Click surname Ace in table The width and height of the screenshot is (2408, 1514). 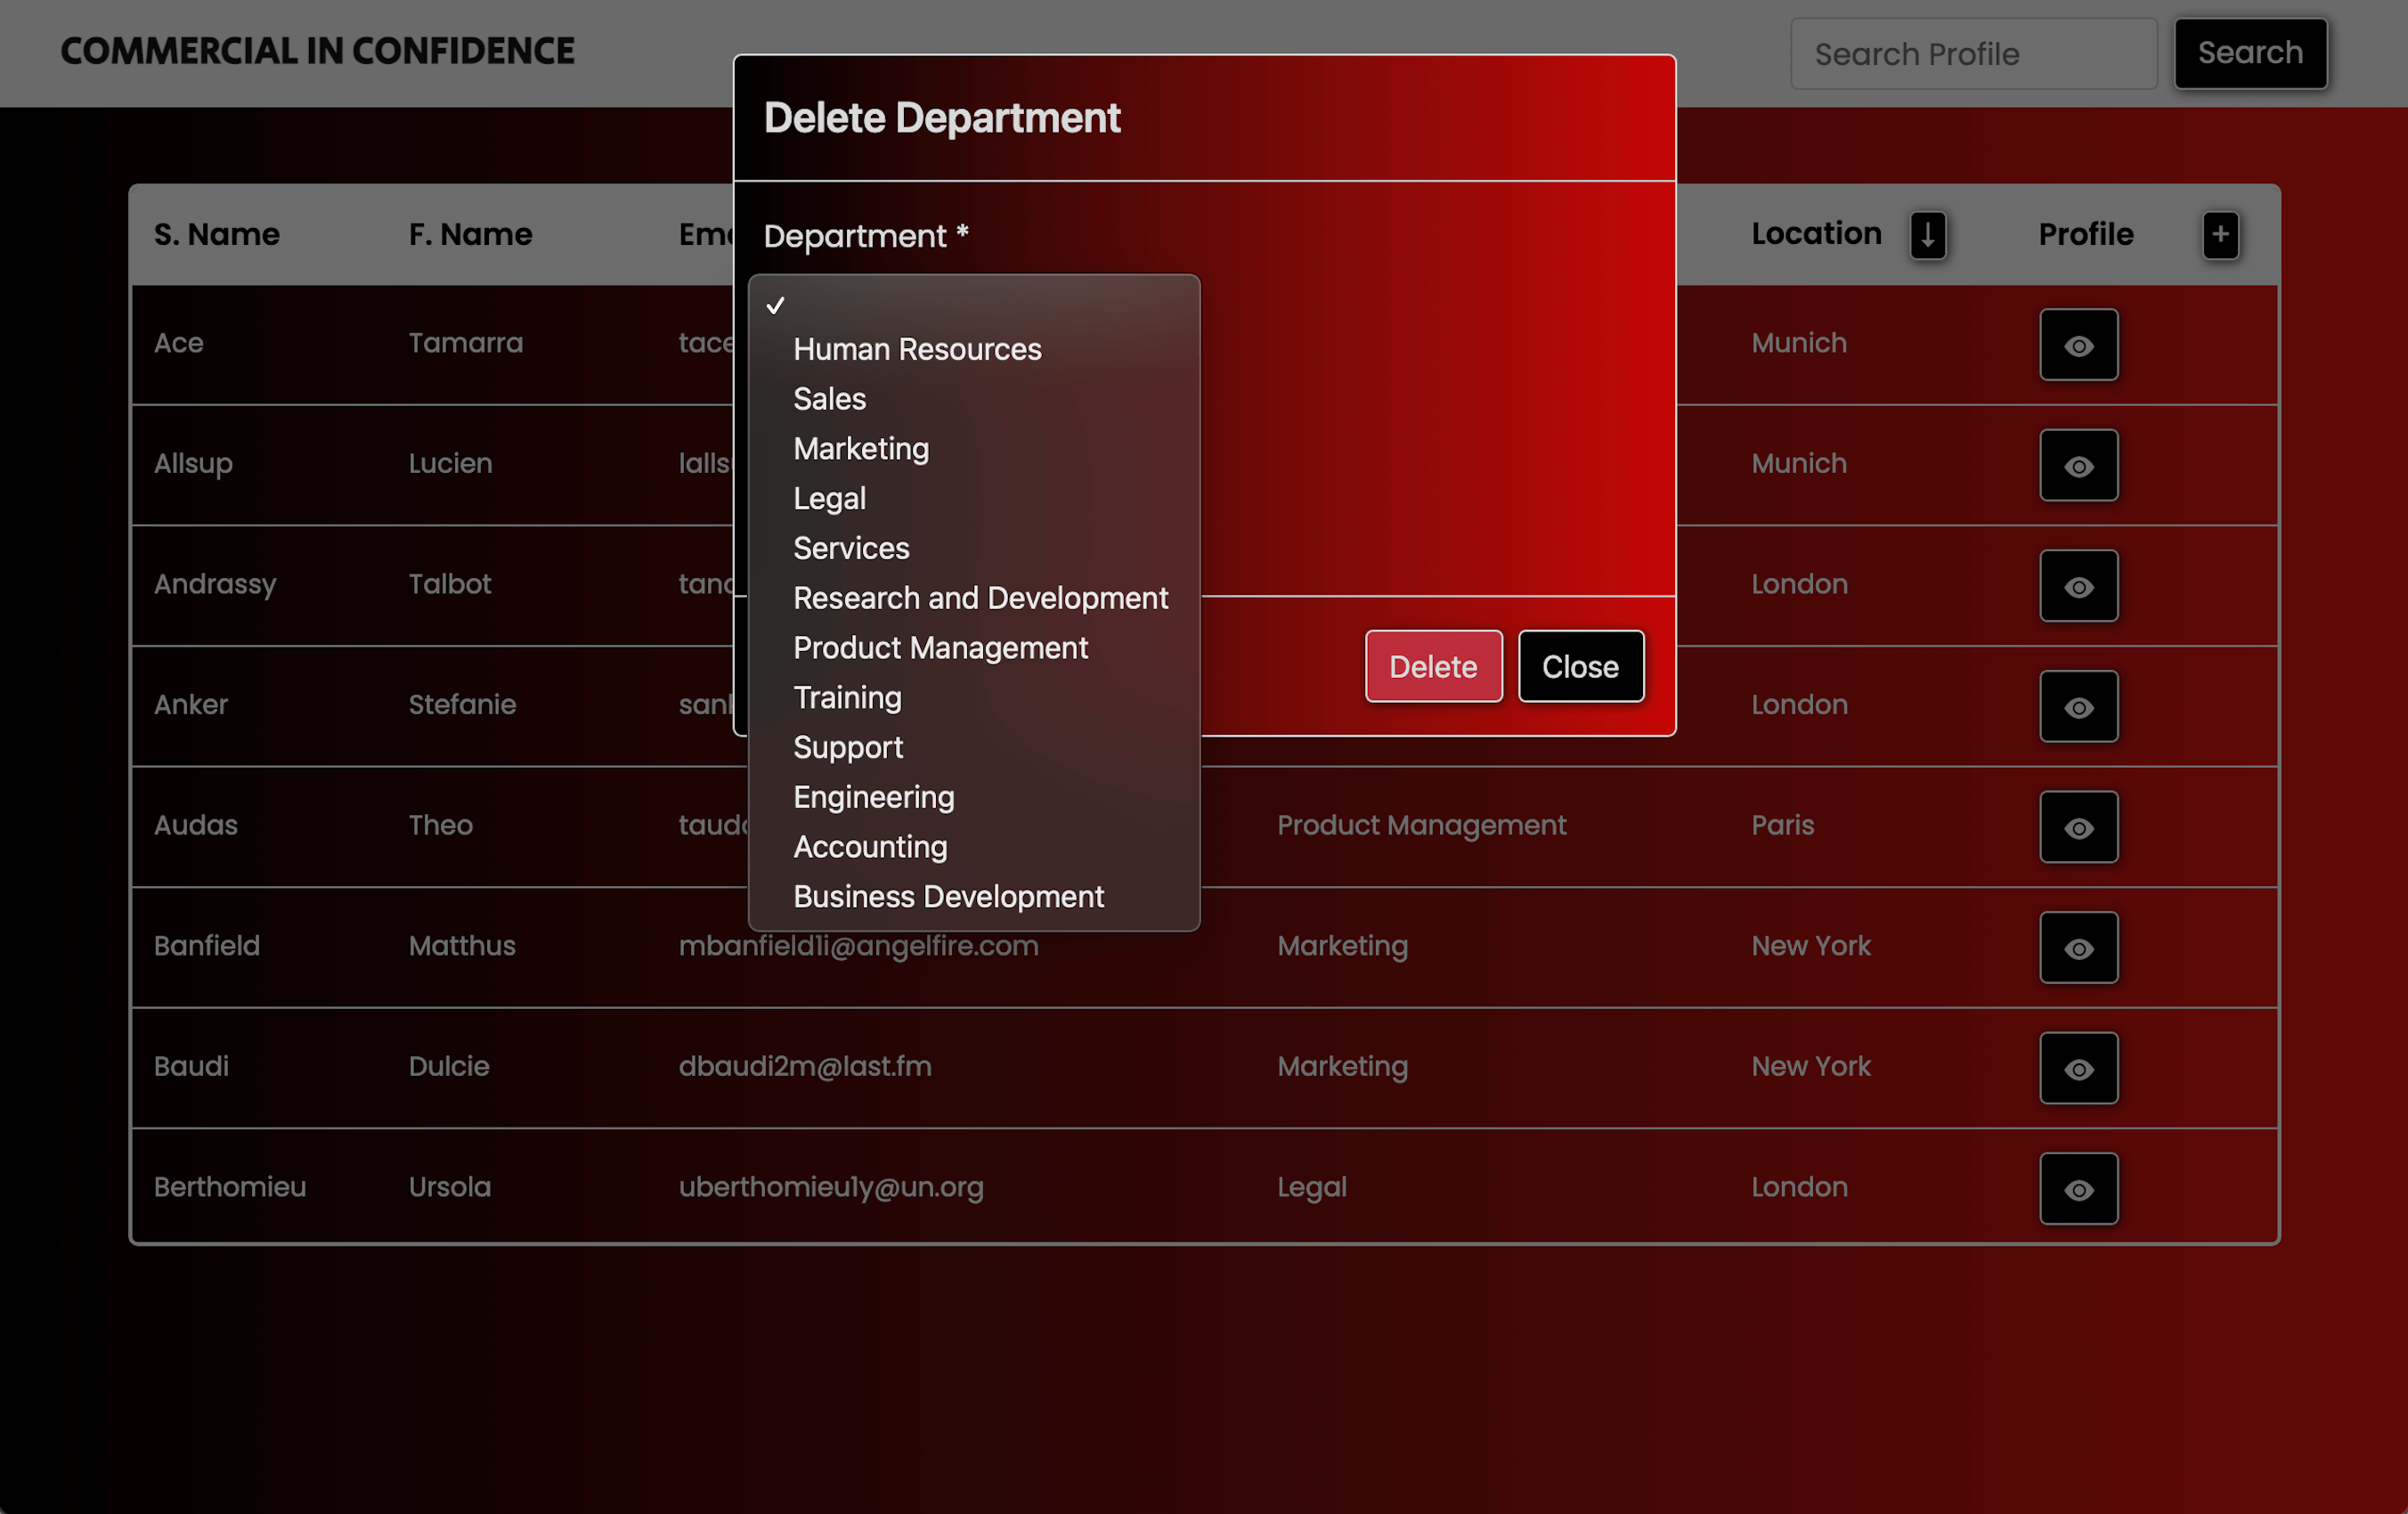tap(179, 343)
